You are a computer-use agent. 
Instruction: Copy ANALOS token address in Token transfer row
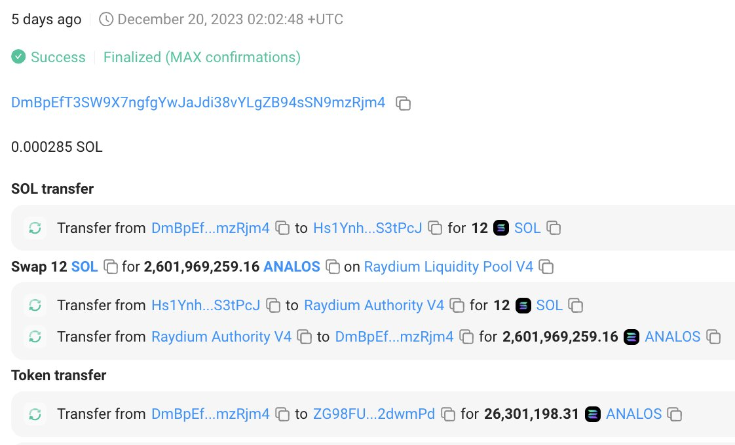[675, 414]
